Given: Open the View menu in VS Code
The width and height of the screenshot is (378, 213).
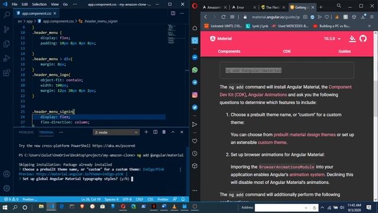Looking at the screenshot, I should [55, 4].
